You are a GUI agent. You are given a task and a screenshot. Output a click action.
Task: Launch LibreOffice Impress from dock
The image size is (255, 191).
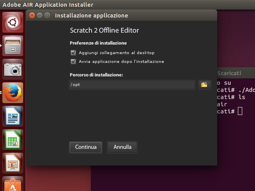point(13,163)
